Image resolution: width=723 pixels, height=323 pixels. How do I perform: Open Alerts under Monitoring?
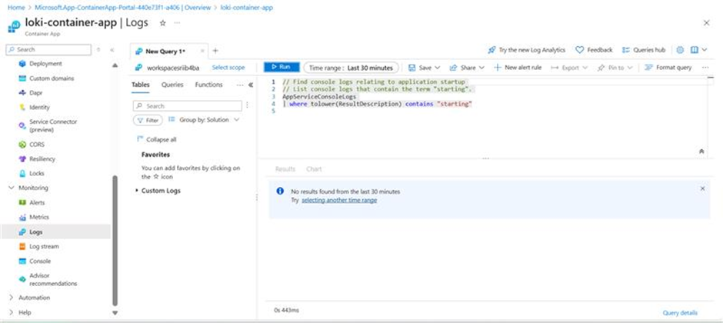37,202
